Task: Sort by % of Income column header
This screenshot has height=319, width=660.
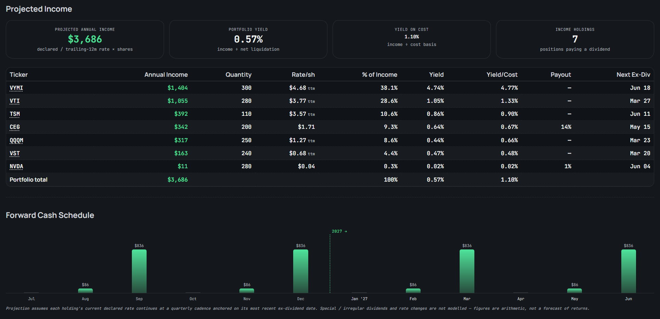Action: coord(379,74)
